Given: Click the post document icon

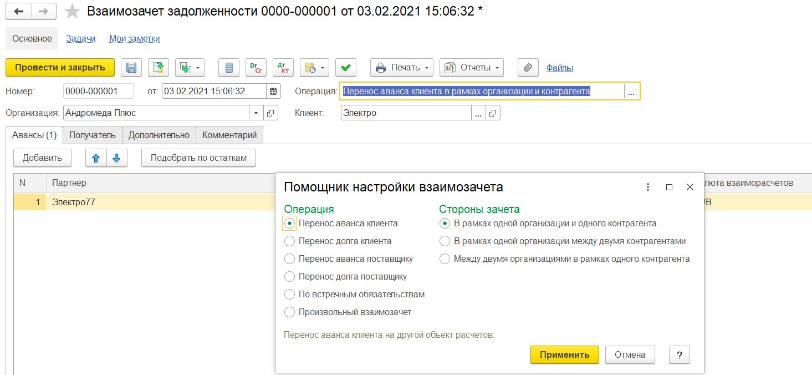Looking at the screenshot, I should coord(159,68).
